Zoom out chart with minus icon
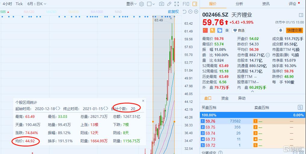Viewport: 306px width, 154px height. pos(191,12)
